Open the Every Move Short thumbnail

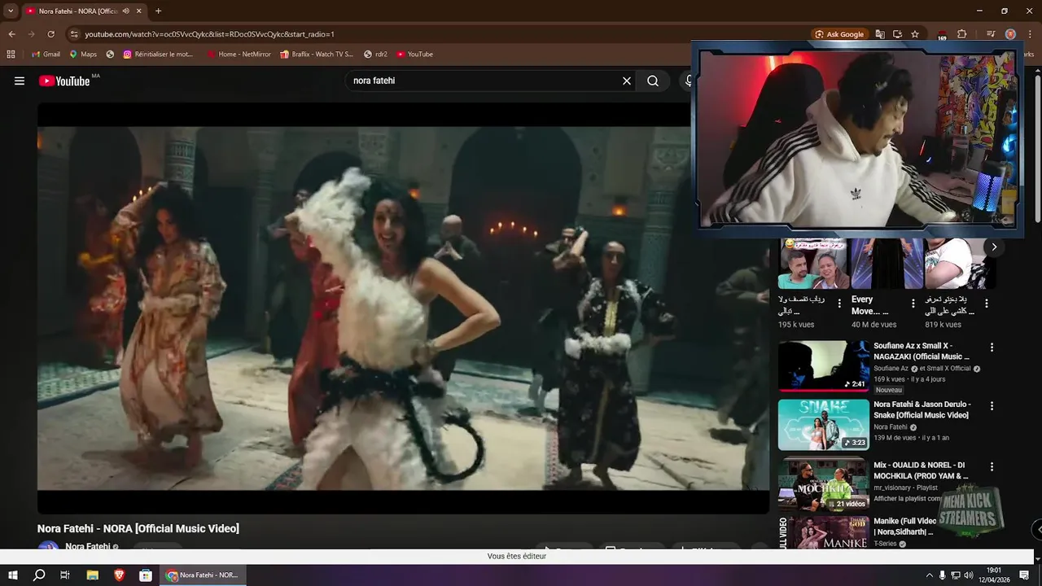pos(887,264)
